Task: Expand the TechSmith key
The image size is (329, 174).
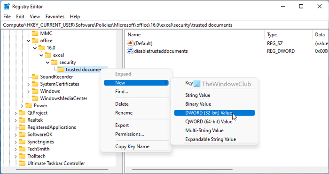Action: coord(16,149)
